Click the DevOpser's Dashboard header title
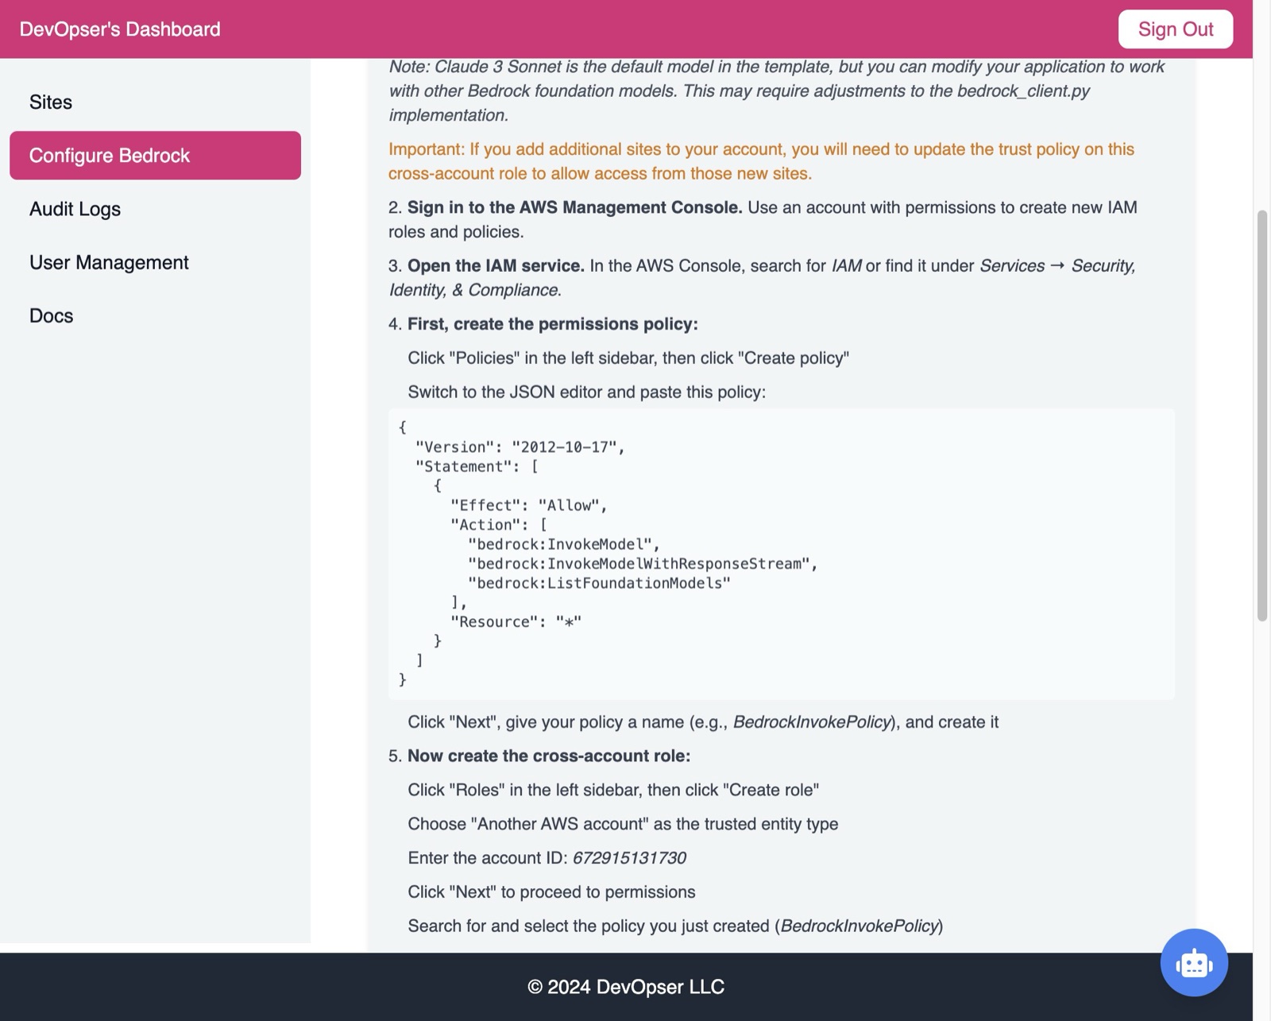 point(120,29)
